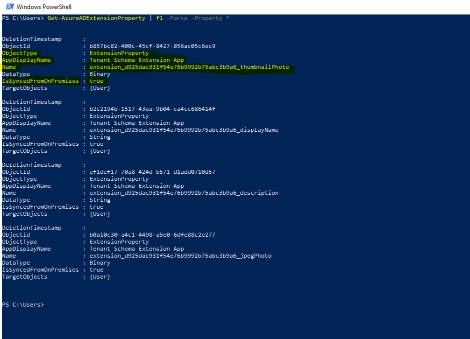
Task: Click the {User} TargetObjects value of jpegPhoto entry
Action: (x=100, y=277)
